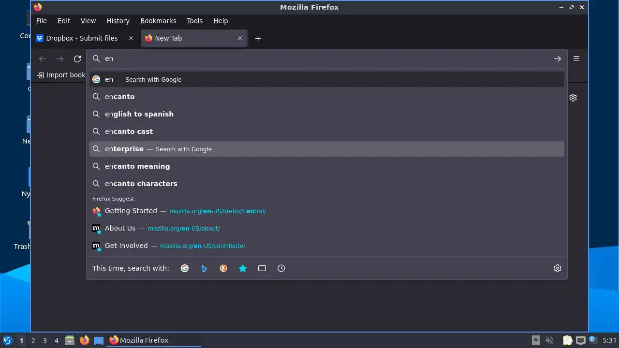Select the DuckDuckGo one-off search icon

pyautogui.click(x=223, y=268)
